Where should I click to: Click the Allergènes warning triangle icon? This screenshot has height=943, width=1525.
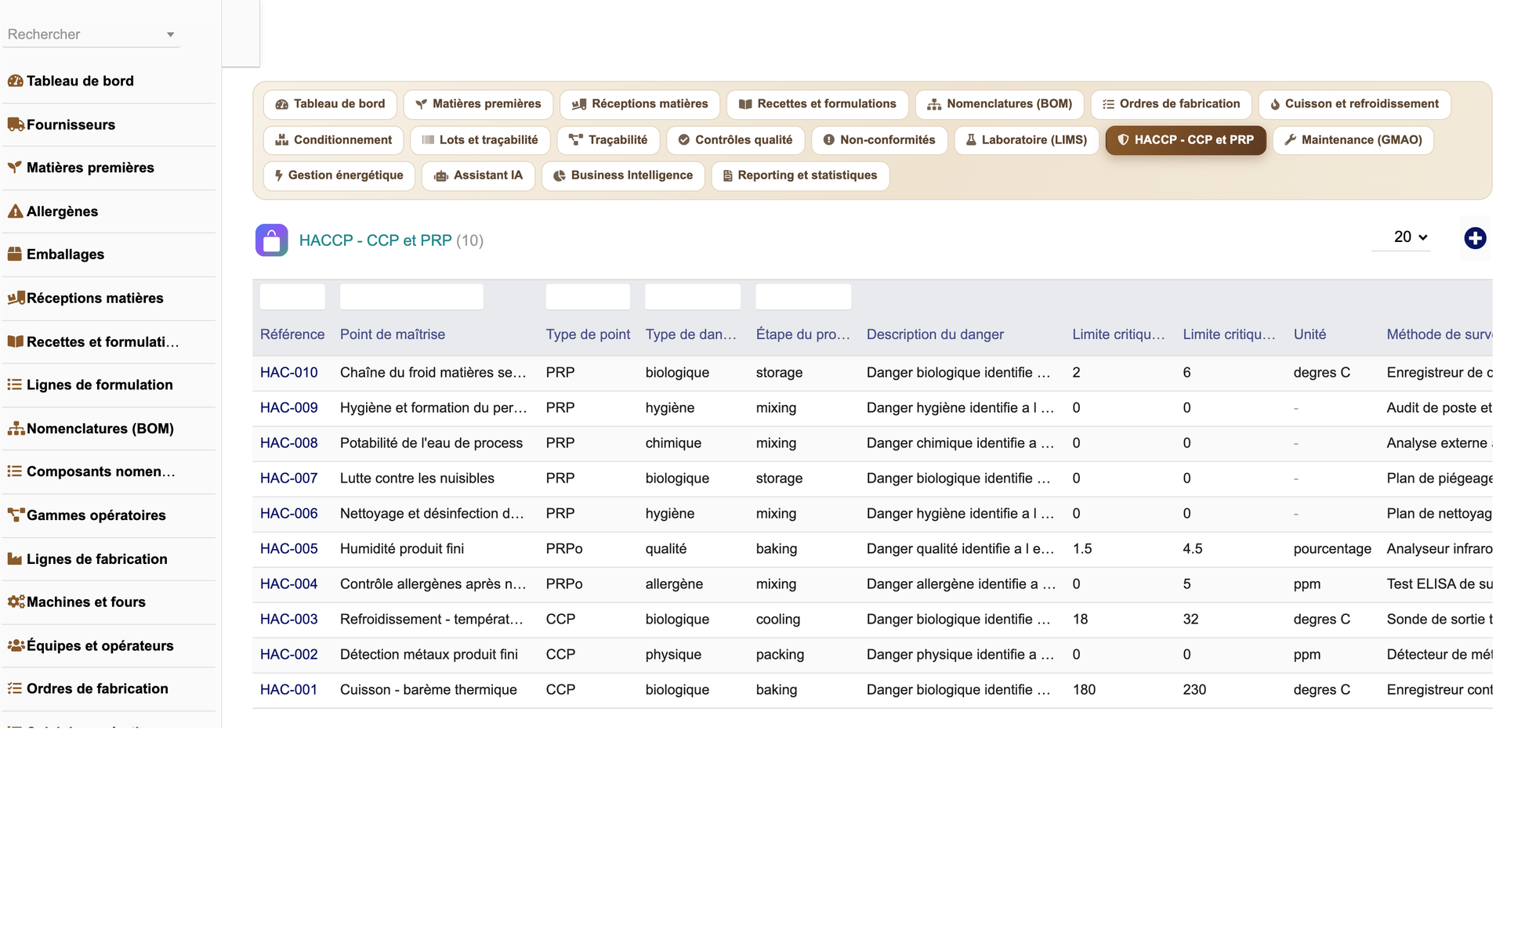click(15, 211)
